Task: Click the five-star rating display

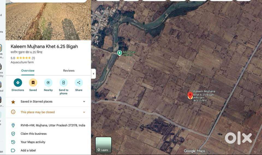Action: 23,58
